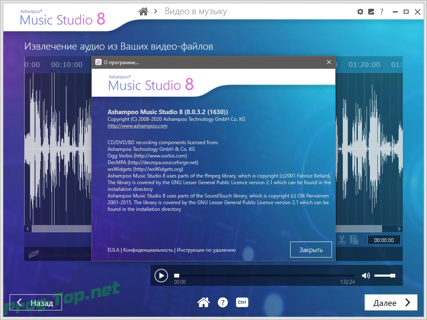Click the Закрыть button

[x=311, y=250]
